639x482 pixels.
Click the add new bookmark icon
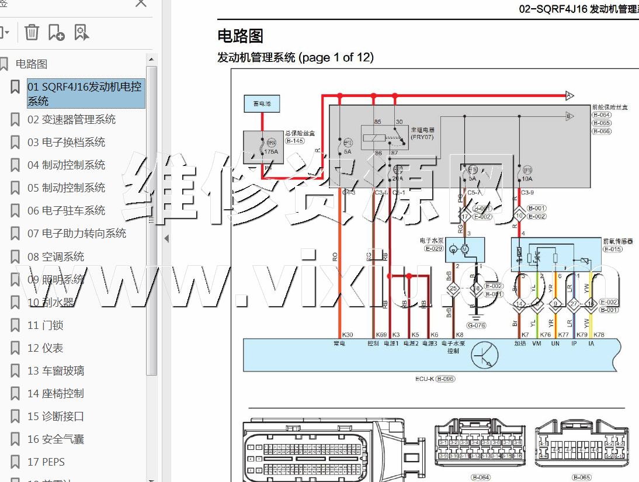tap(56, 33)
